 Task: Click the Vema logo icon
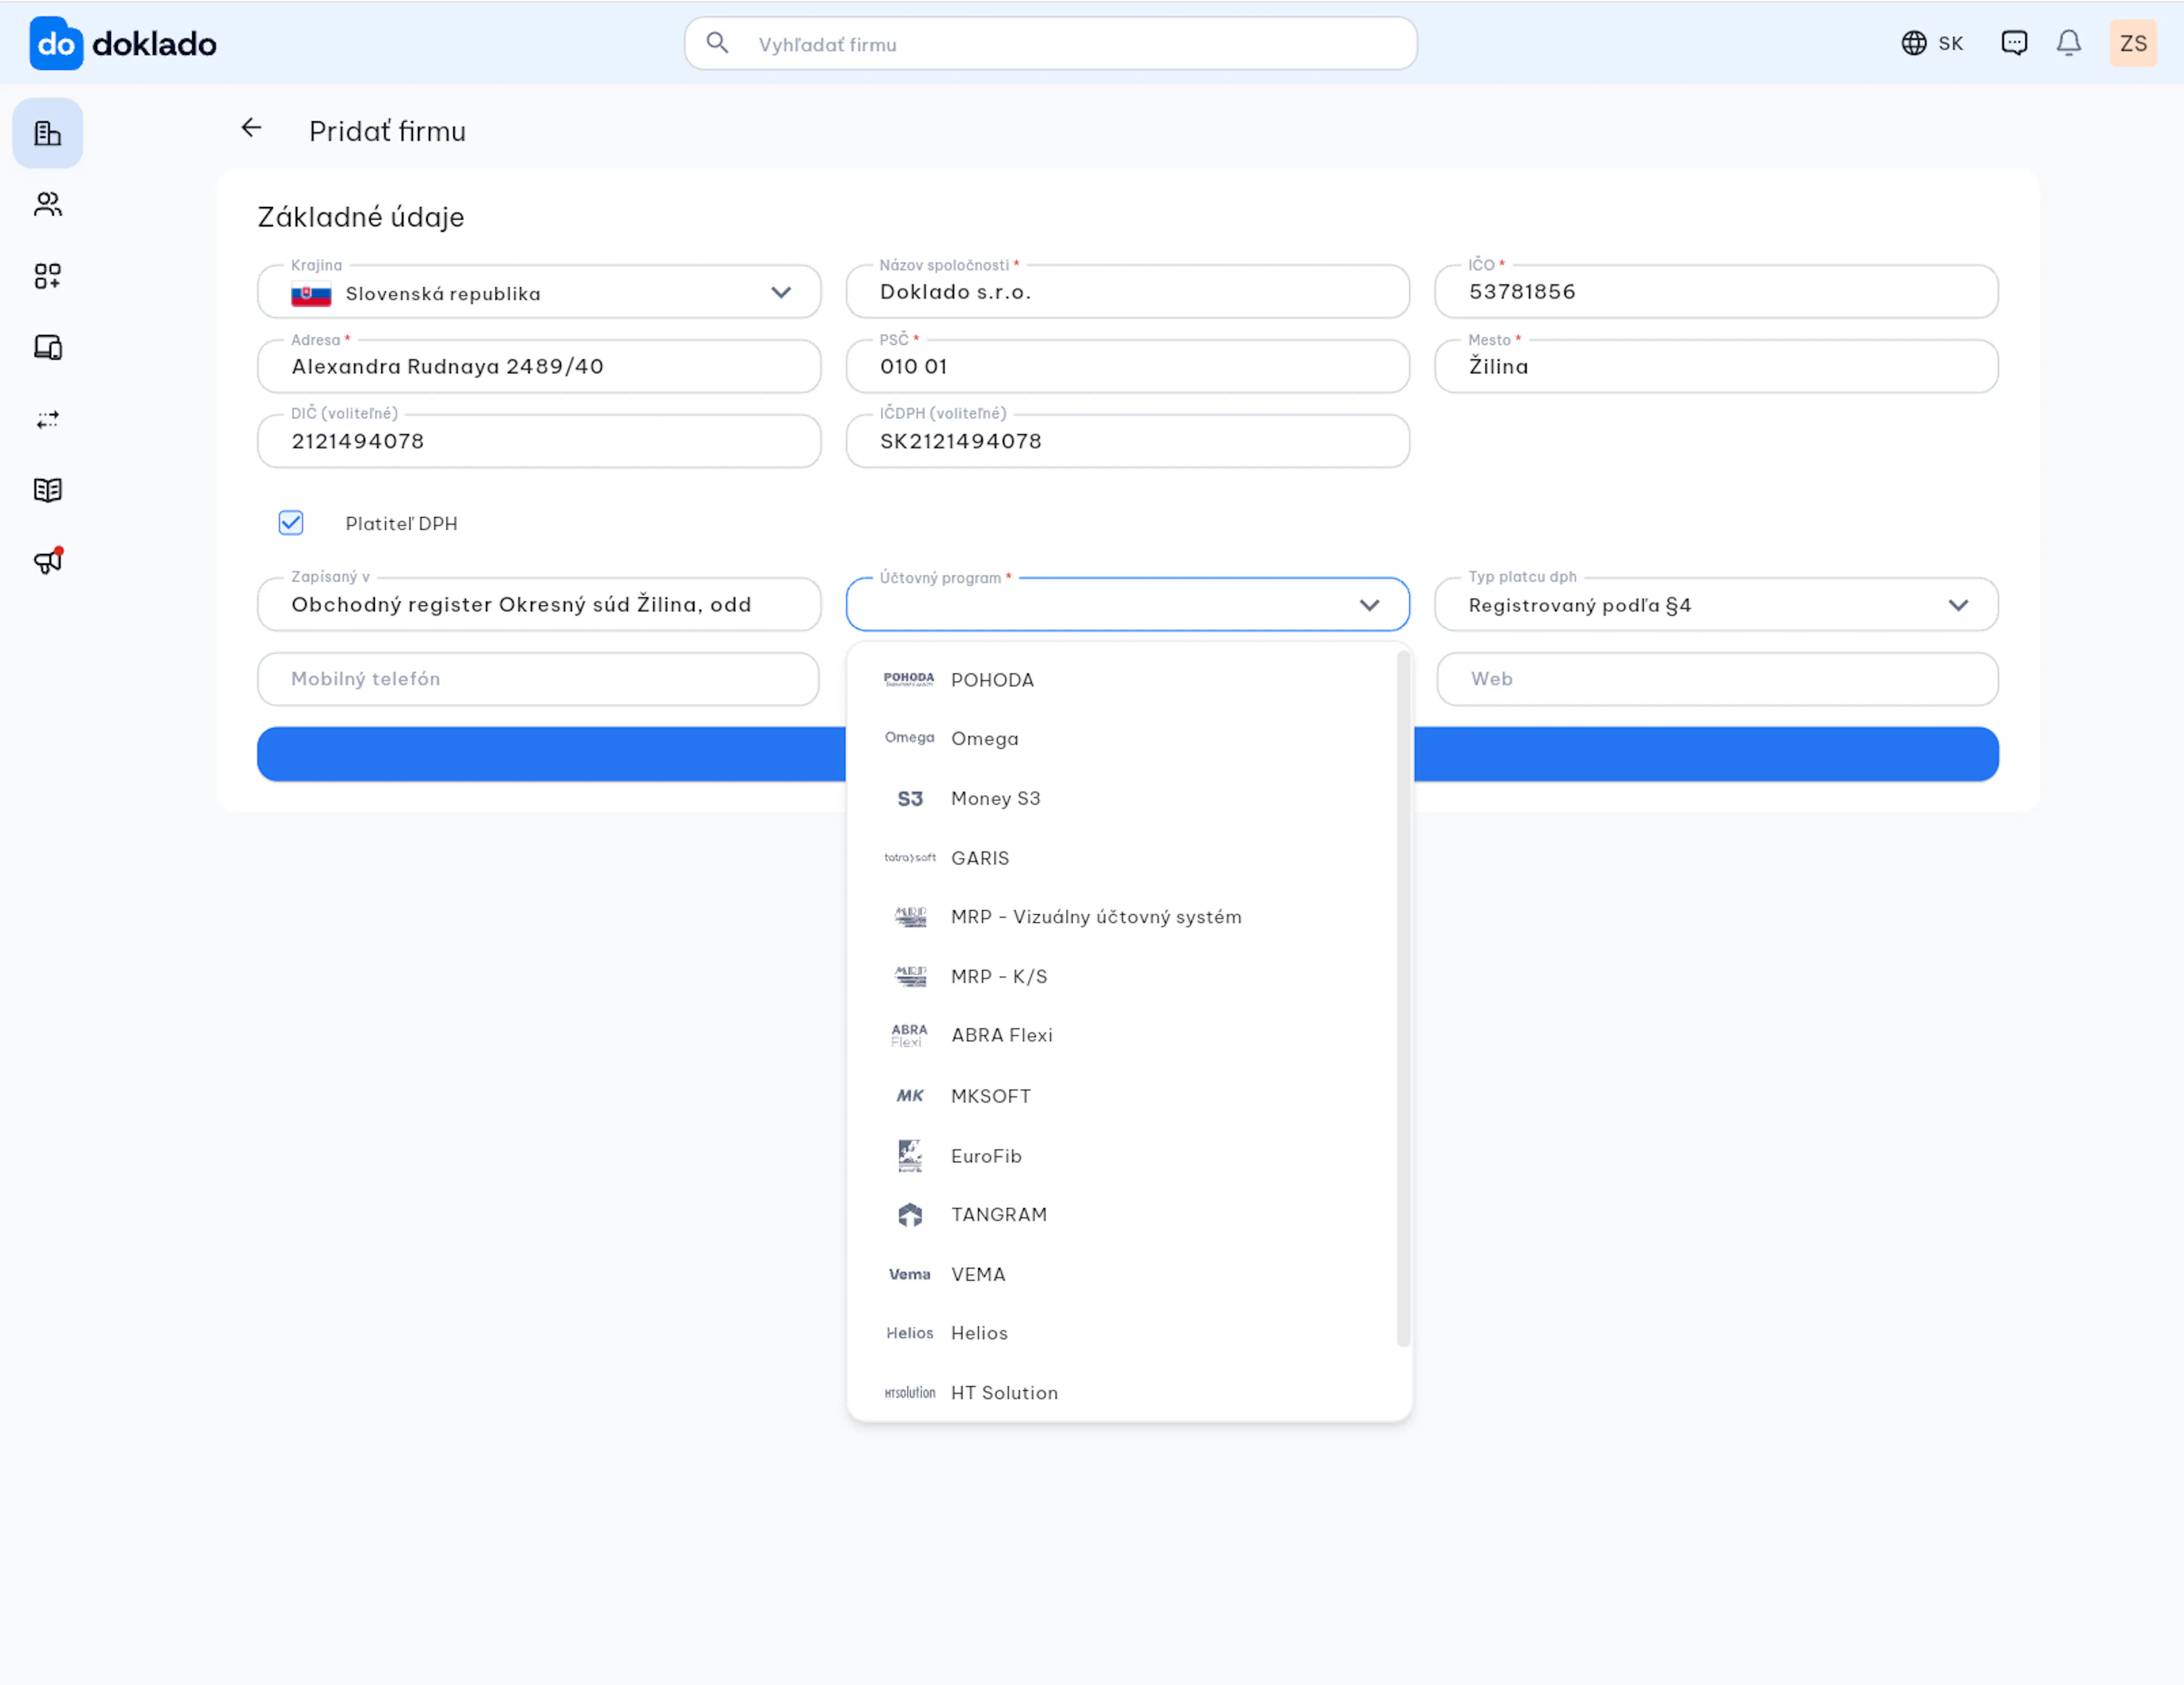click(910, 1275)
